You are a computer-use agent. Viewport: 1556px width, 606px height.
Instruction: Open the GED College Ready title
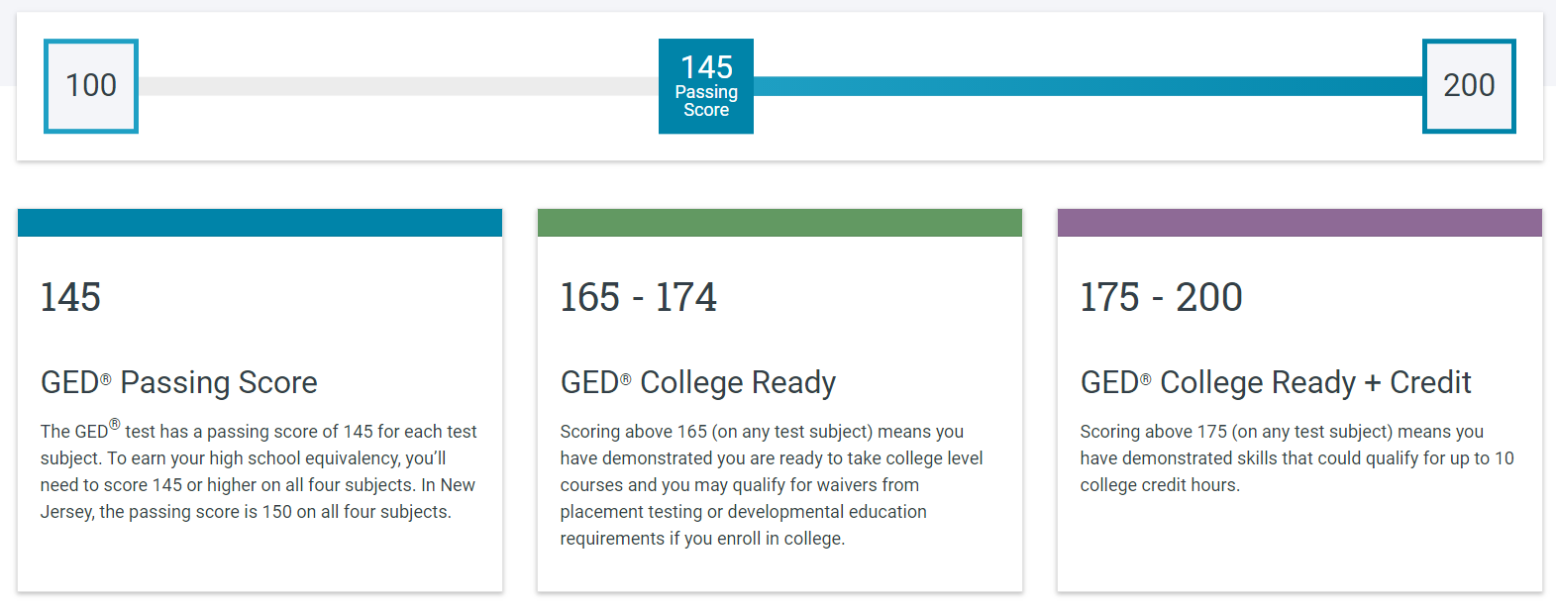coord(698,382)
